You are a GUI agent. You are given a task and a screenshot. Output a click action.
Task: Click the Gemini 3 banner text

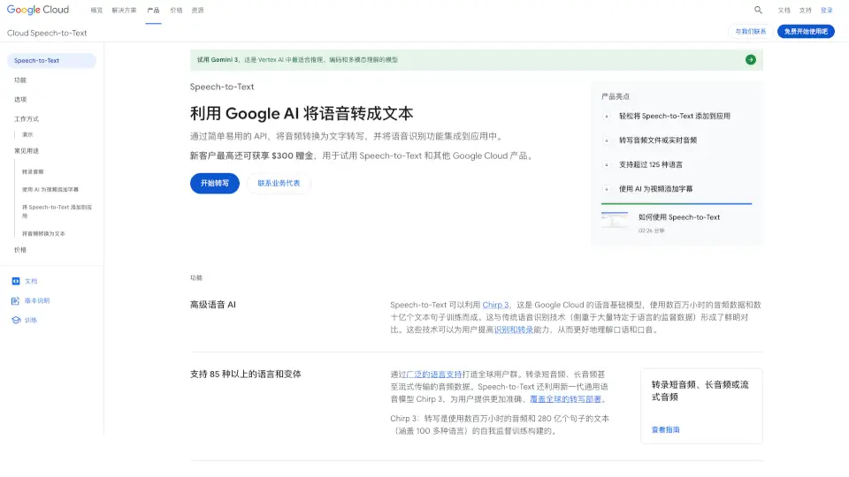coord(297,60)
